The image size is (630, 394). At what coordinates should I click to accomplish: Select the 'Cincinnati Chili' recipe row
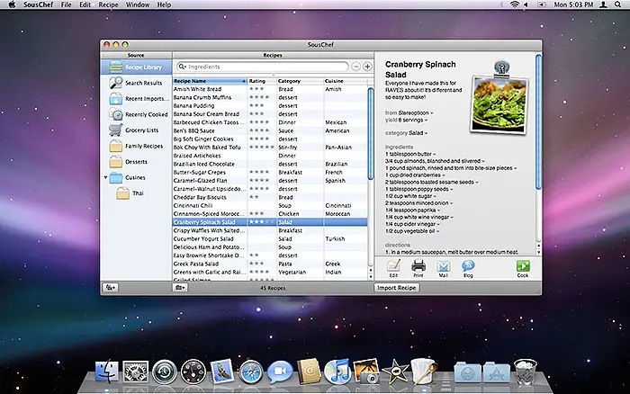click(x=270, y=205)
